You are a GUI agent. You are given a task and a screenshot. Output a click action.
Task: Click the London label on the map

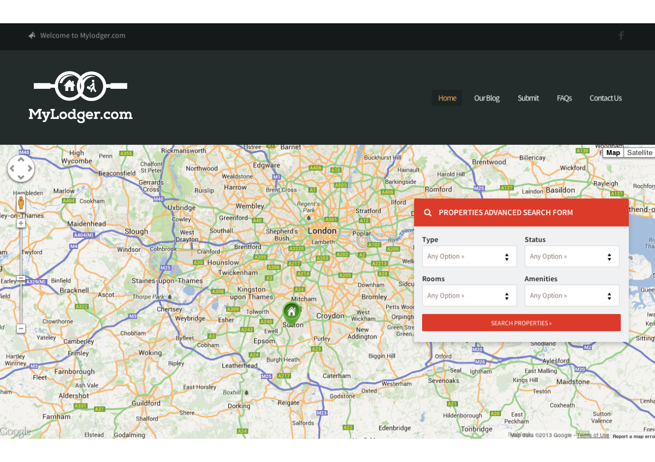322,231
